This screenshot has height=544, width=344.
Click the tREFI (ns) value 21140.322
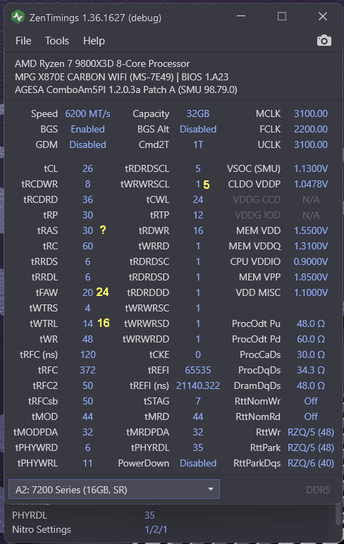click(x=198, y=385)
